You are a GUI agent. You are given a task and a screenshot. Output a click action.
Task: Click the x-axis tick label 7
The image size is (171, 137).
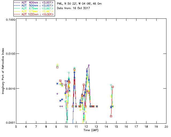(36, 127)
